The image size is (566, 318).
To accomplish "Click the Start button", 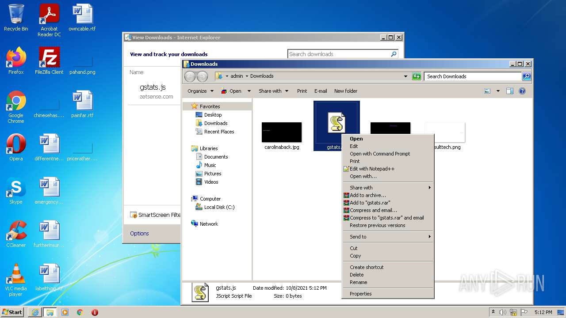I will [12, 312].
